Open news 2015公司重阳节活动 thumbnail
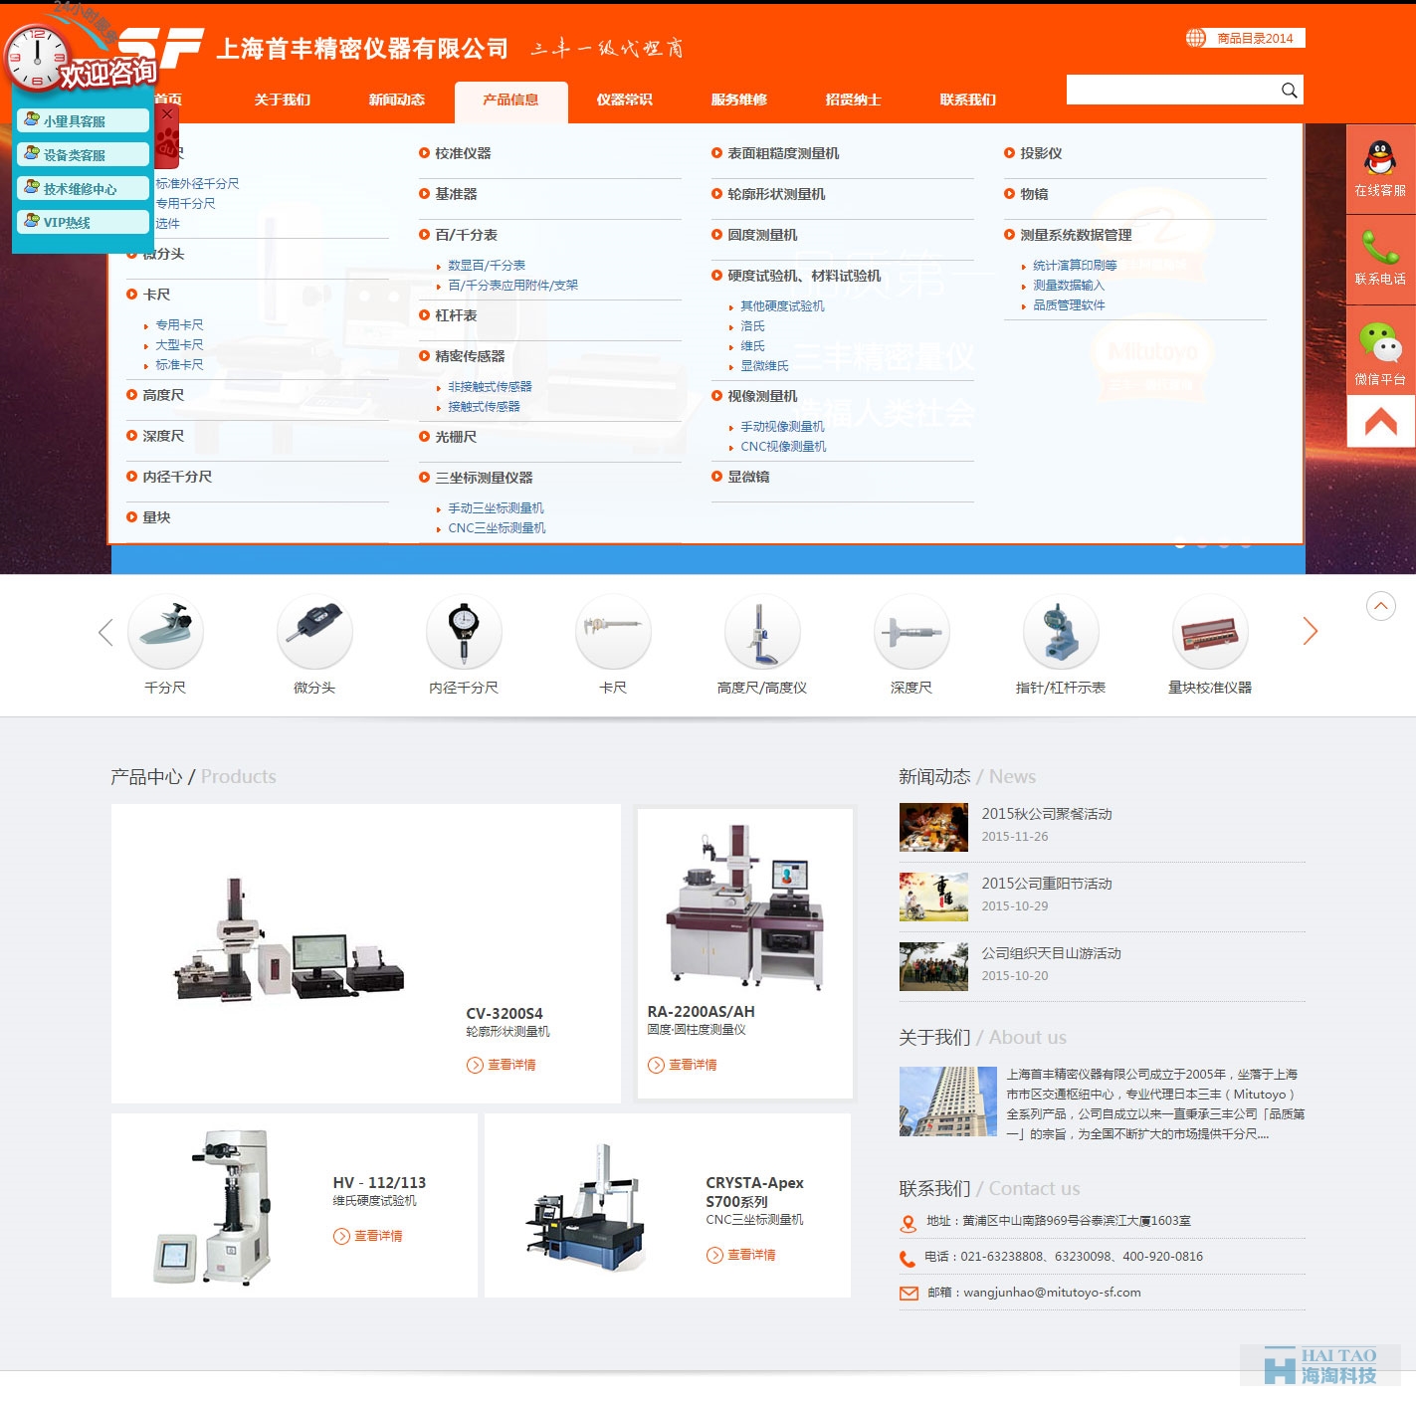This screenshot has height=1401, width=1416. pos(933,897)
